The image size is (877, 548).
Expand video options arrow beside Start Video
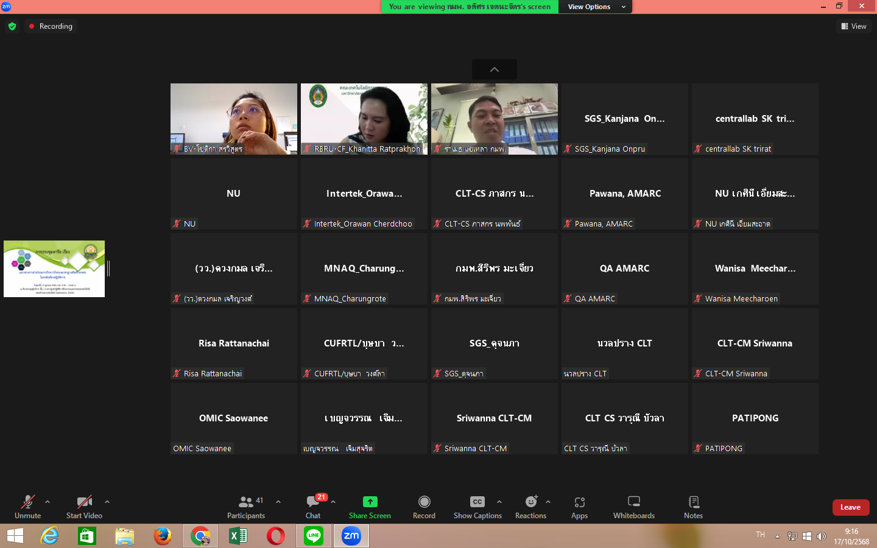click(x=107, y=502)
